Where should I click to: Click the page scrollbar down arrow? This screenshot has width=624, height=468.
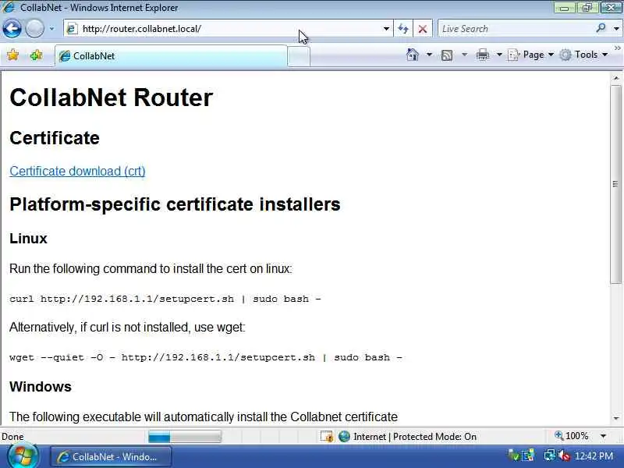click(x=616, y=418)
